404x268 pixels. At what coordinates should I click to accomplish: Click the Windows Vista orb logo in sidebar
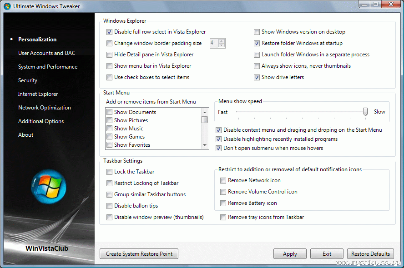pyautogui.click(x=48, y=187)
